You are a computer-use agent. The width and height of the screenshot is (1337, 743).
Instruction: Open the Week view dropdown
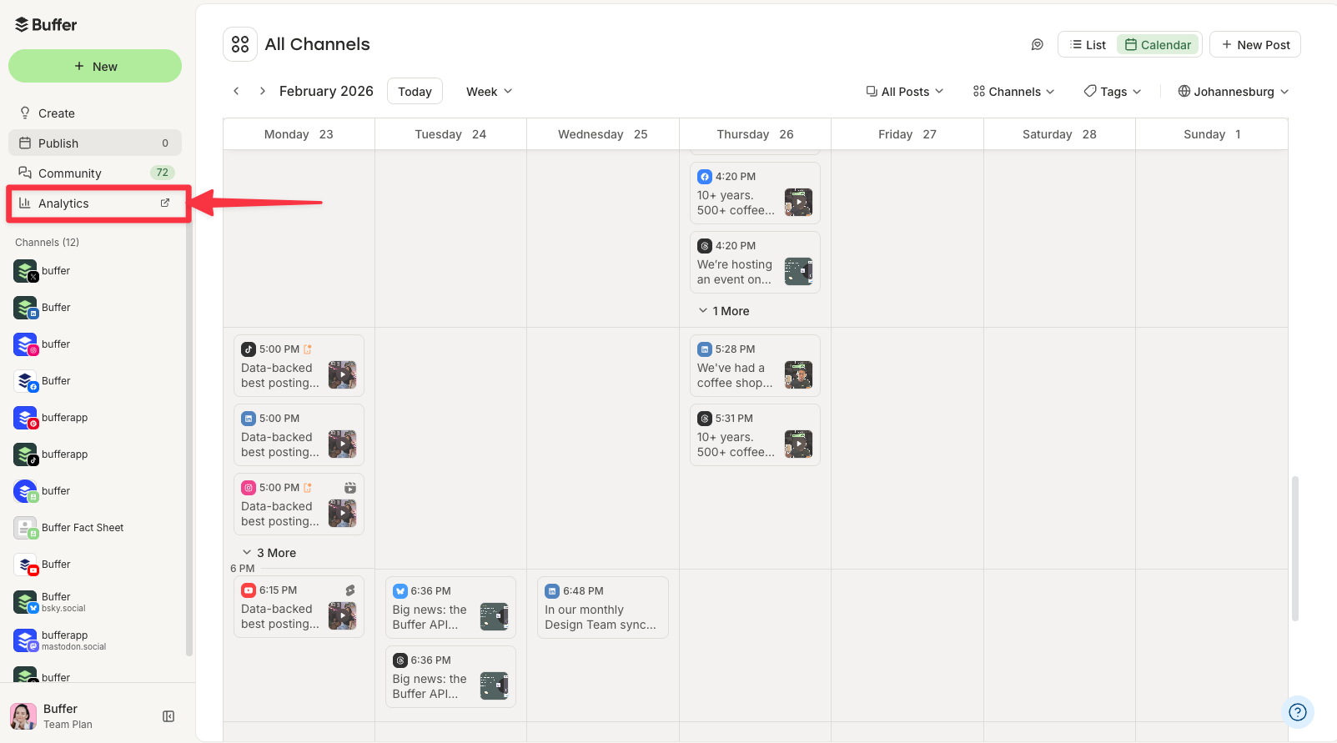[x=489, y=92]
